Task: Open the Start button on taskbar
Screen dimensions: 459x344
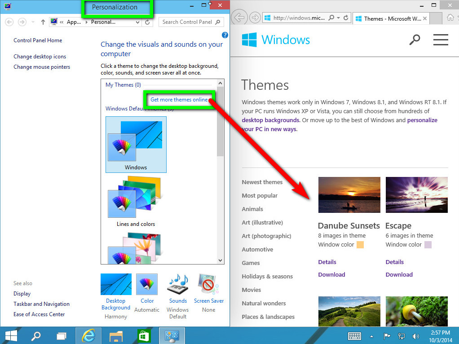Action: coord(11,336)
